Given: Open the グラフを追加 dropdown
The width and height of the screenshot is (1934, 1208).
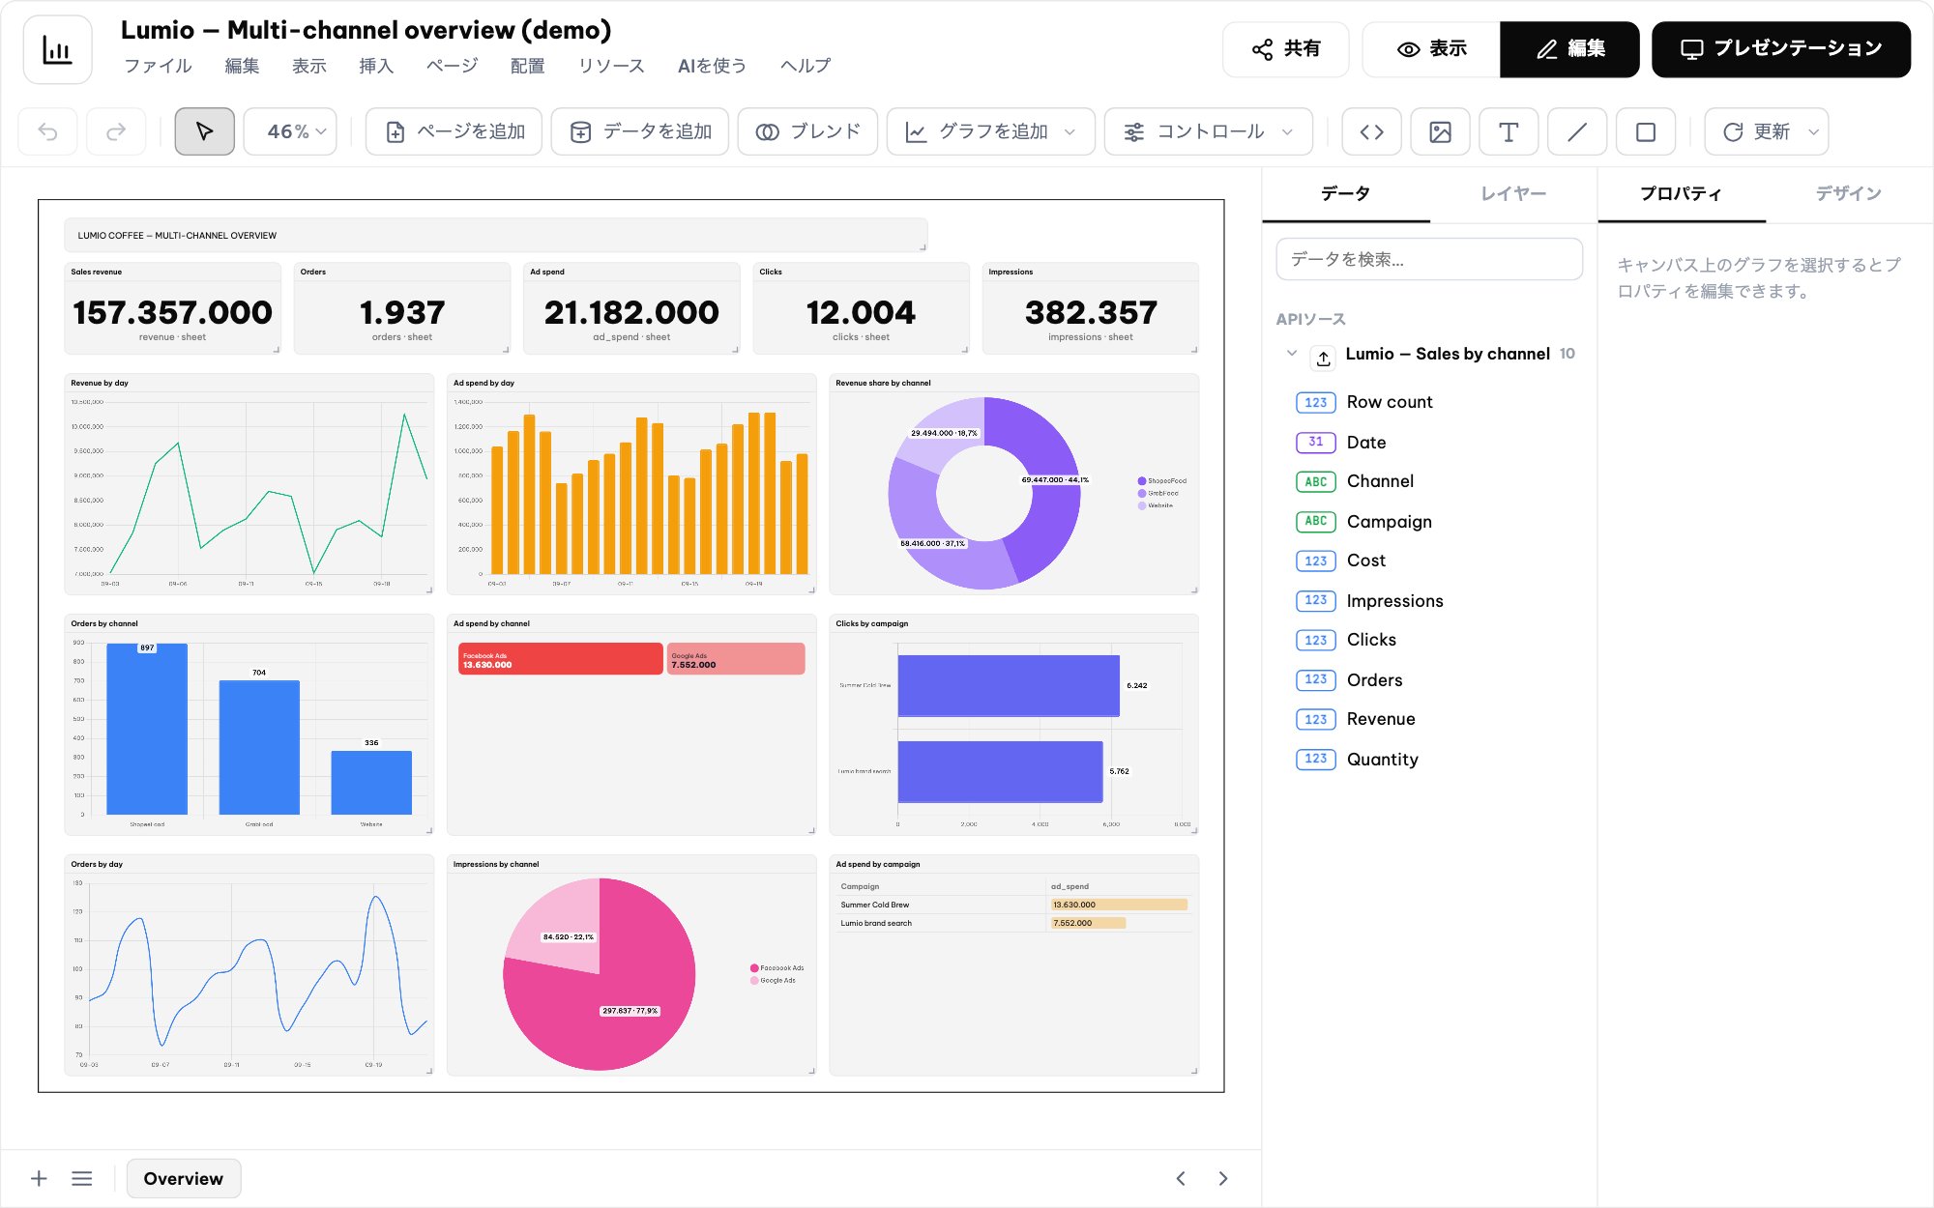Looking at the screenshot, I should coord(990,131).
